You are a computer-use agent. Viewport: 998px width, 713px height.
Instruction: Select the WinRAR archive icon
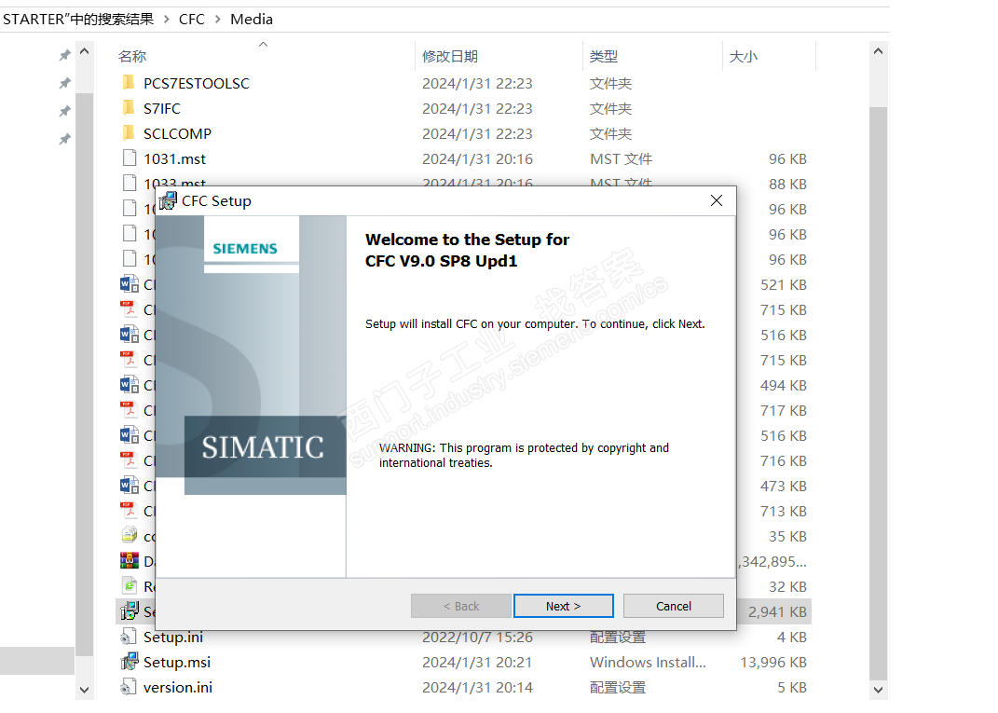point(130,561)
